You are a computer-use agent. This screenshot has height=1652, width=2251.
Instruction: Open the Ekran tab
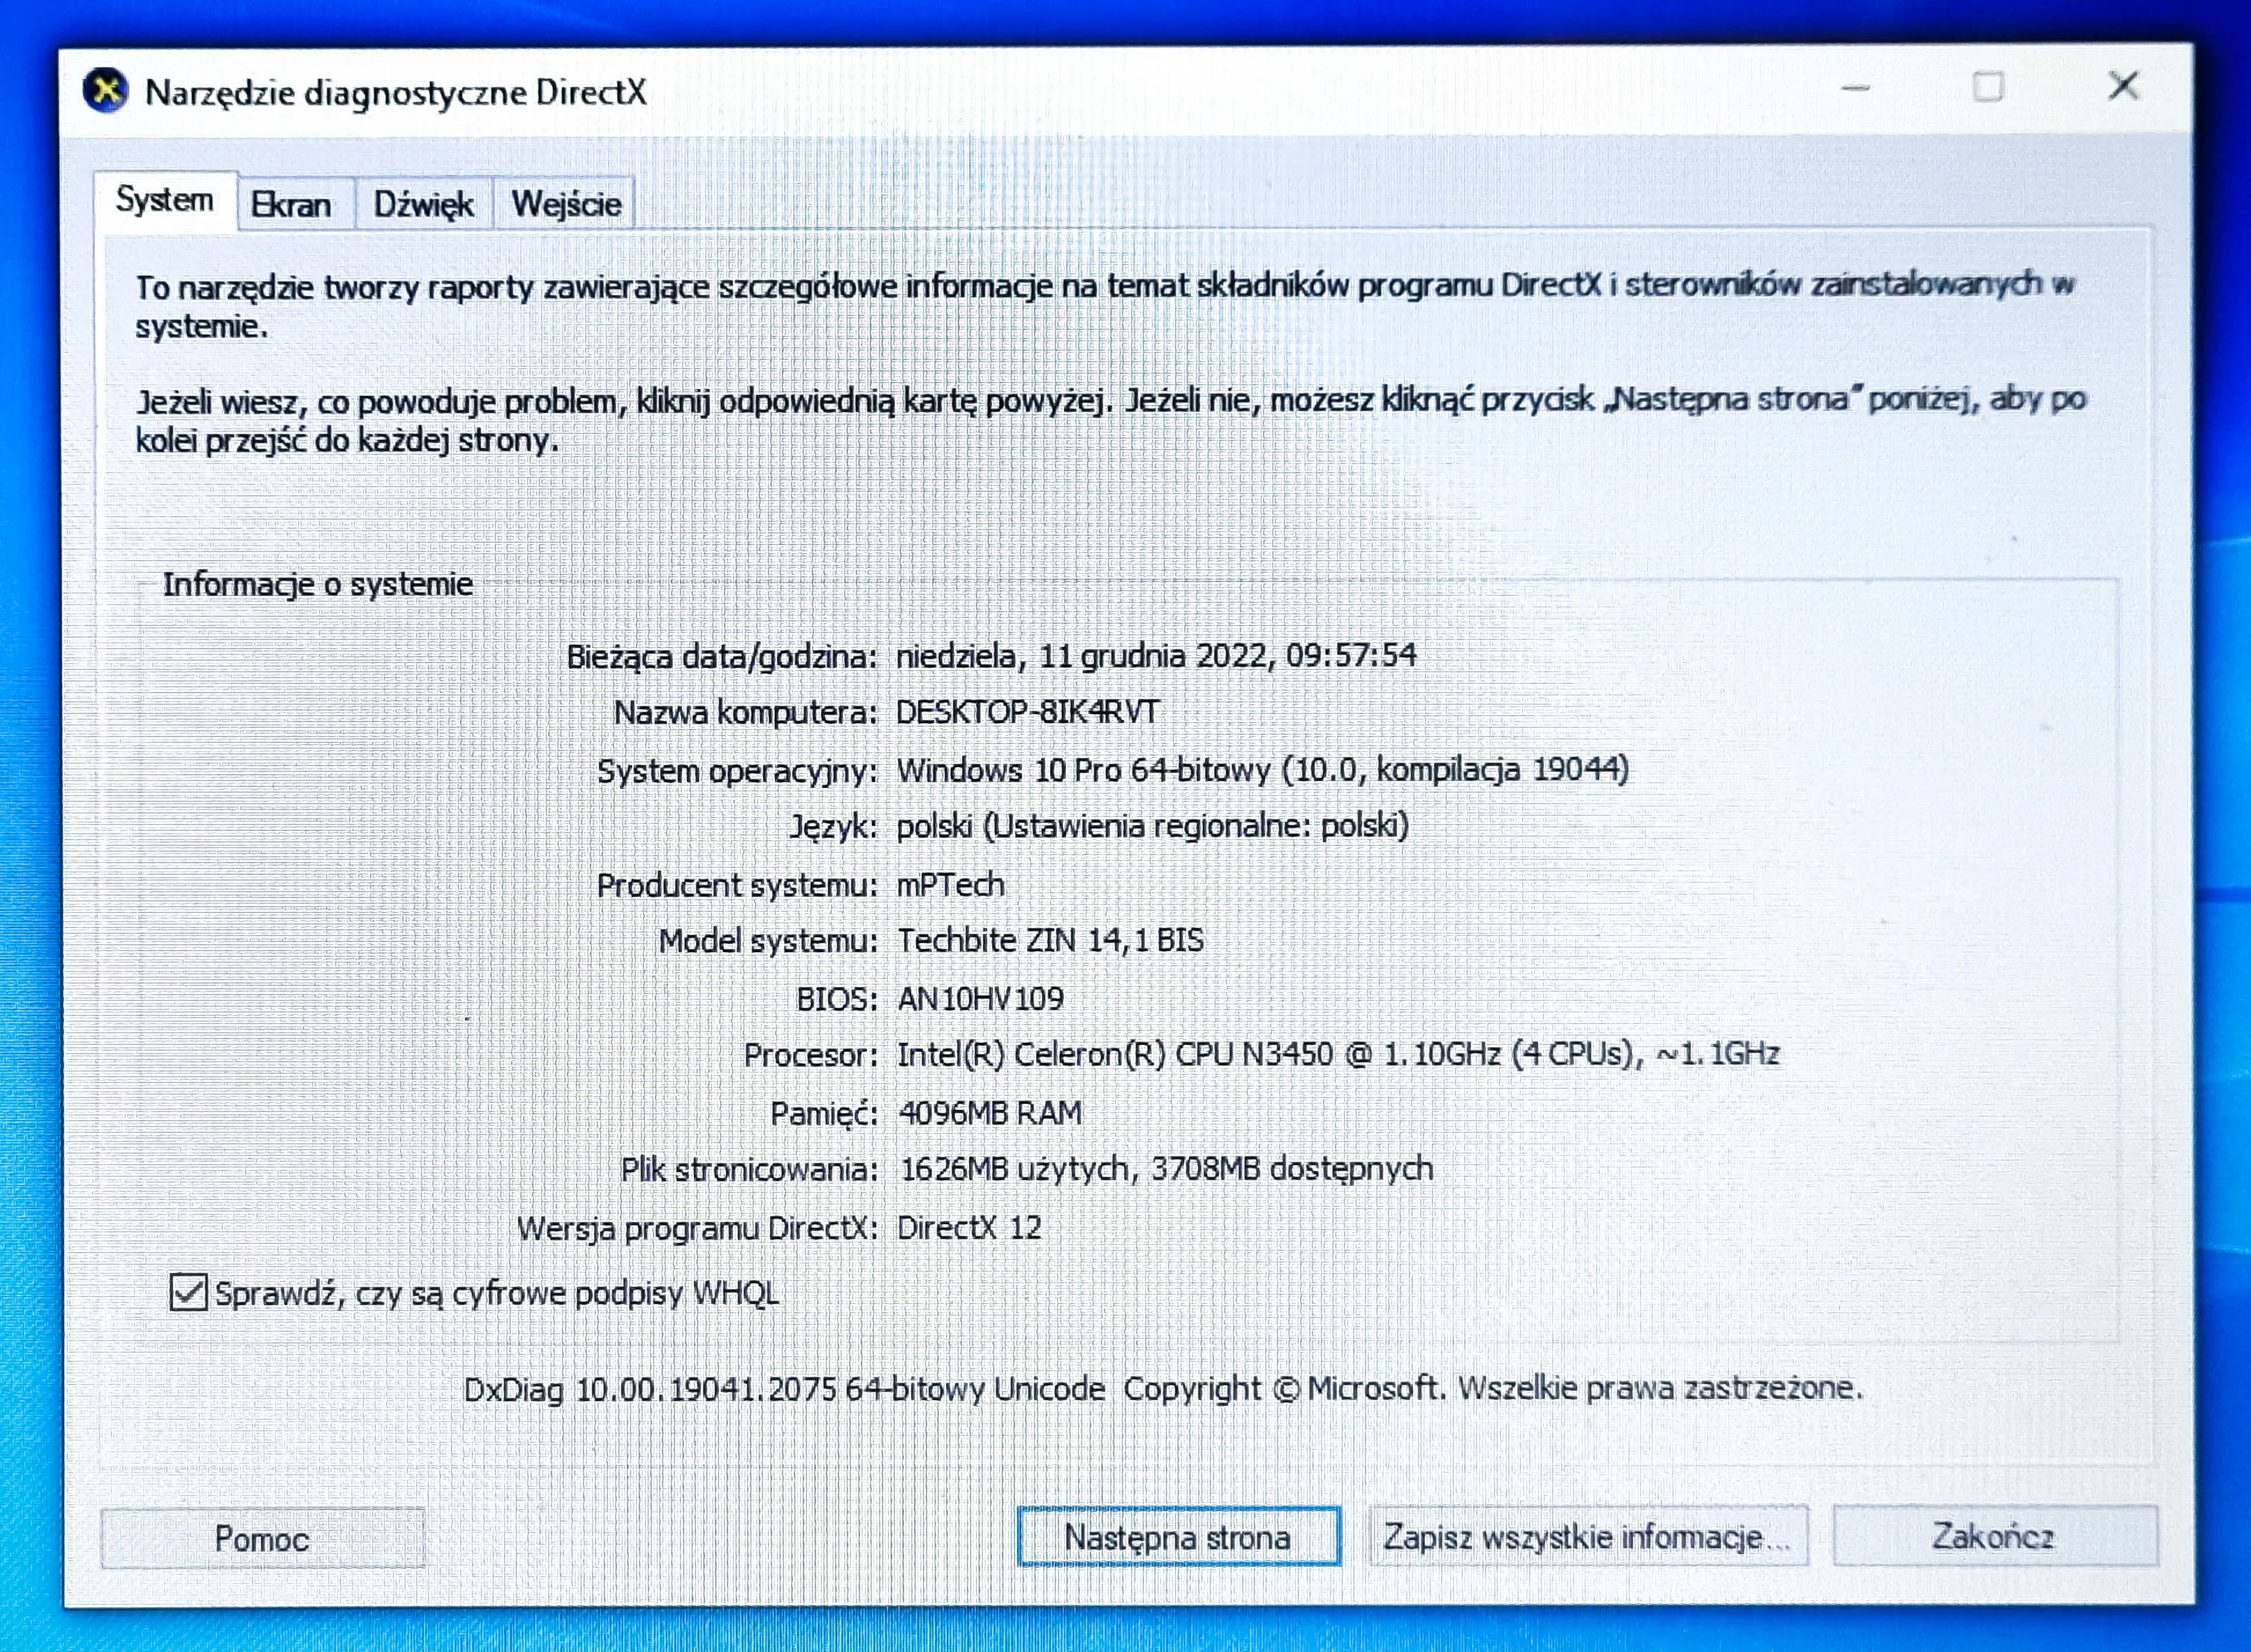pyautogui.click(x=292, y=204)
